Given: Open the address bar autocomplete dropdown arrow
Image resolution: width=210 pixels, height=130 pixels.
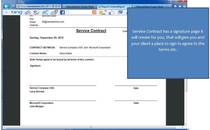Looking at the screenshot, I should tap(50, 6).
